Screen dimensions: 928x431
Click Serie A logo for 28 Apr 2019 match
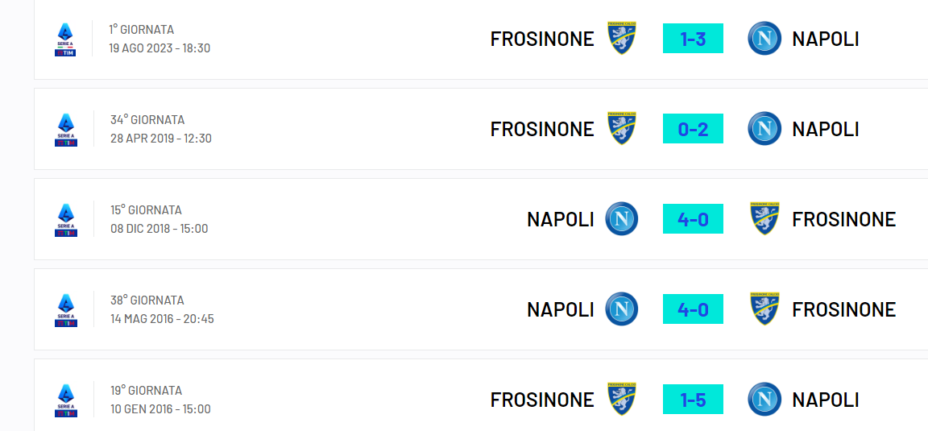[66, 129]
